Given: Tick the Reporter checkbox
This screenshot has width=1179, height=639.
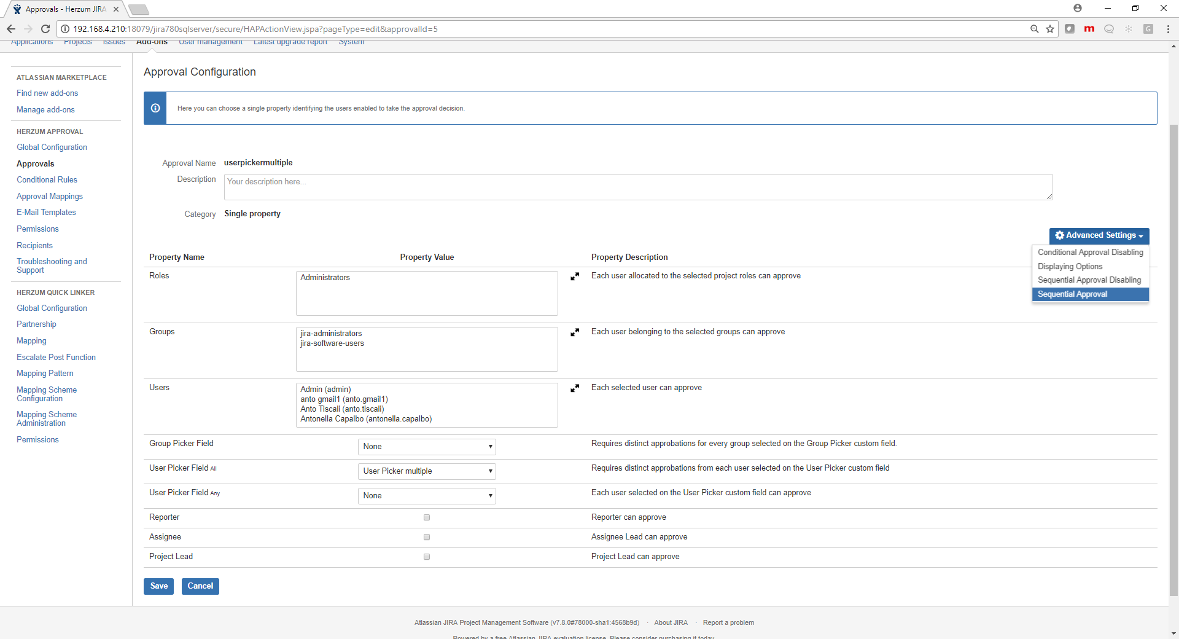Looking at the screenshot, I should click(x=427, y=517).
